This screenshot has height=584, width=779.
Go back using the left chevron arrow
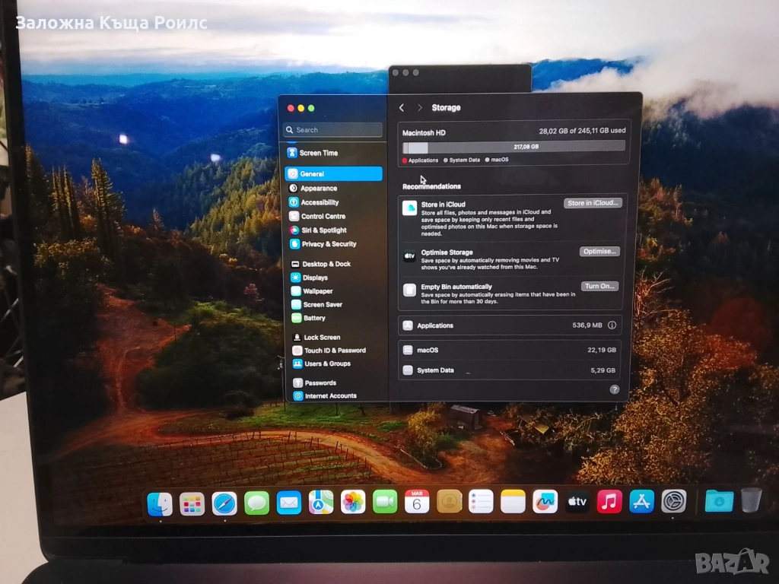[x=402, y=108]
